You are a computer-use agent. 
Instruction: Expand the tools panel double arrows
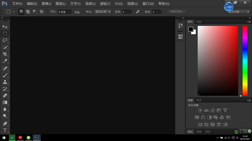pyautogui.click(x=2, y=18)
